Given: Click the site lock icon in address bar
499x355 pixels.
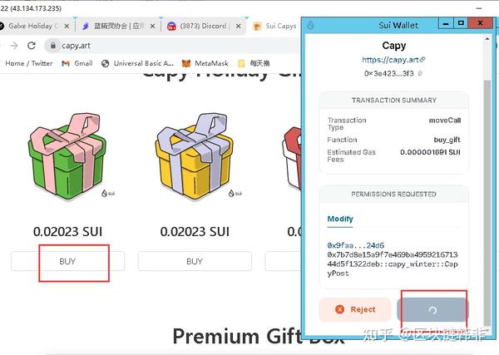Looking at the screenshot, I should (x=53, y=46).
